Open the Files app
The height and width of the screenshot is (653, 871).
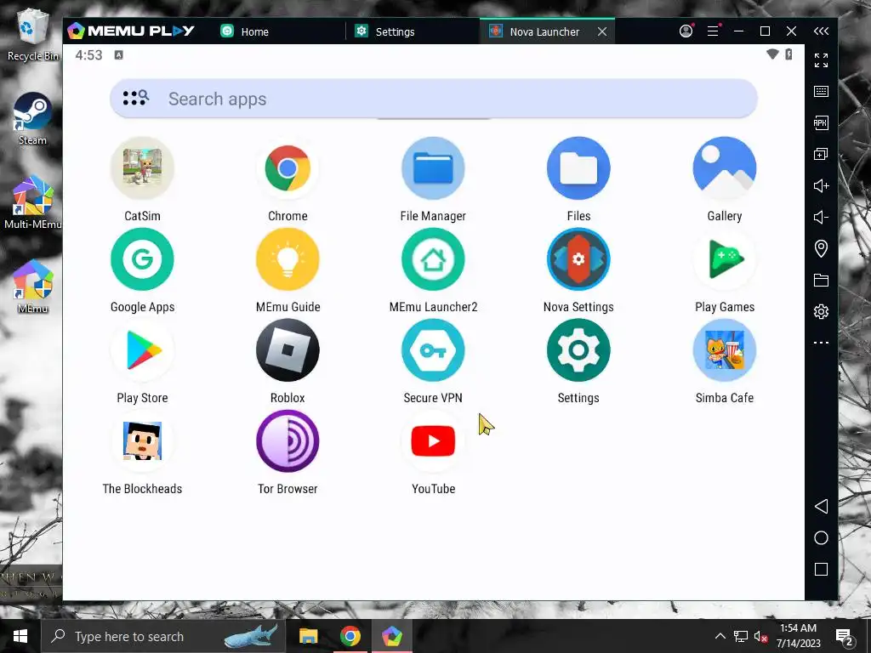point(578,168)
